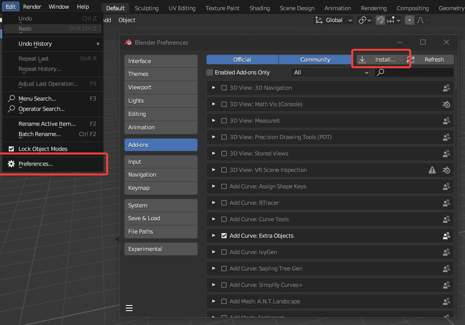The height and width of the screenshot is (325, 465).
Task: Open the Global transform orientation dropdown
Action: [x=334, y=20]
